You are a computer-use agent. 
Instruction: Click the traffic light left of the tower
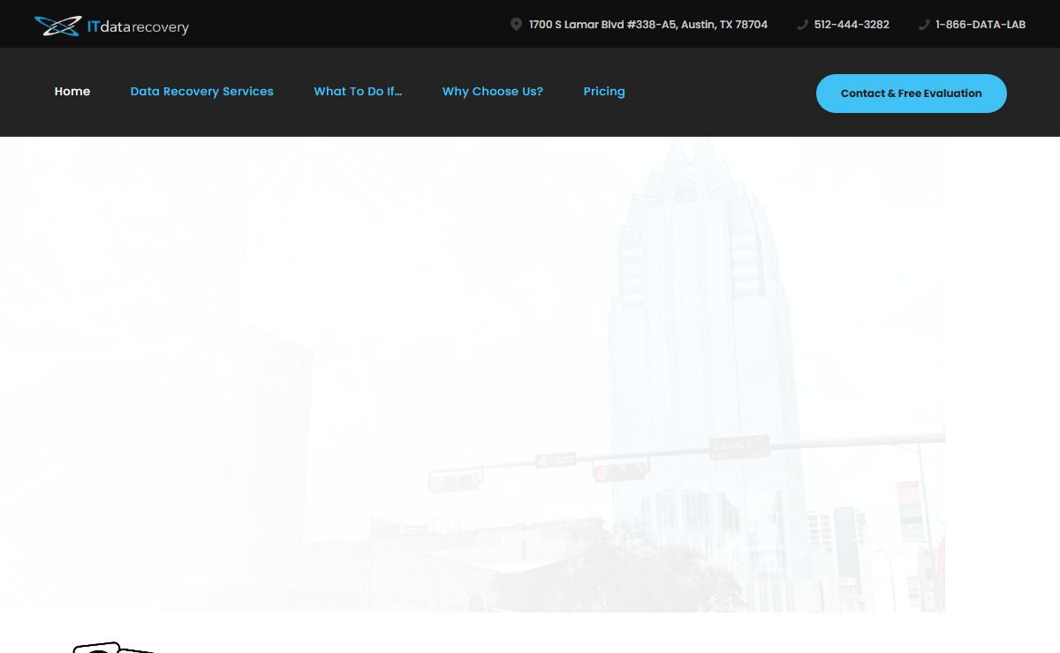pyautogui.click(x=455, y=482)
